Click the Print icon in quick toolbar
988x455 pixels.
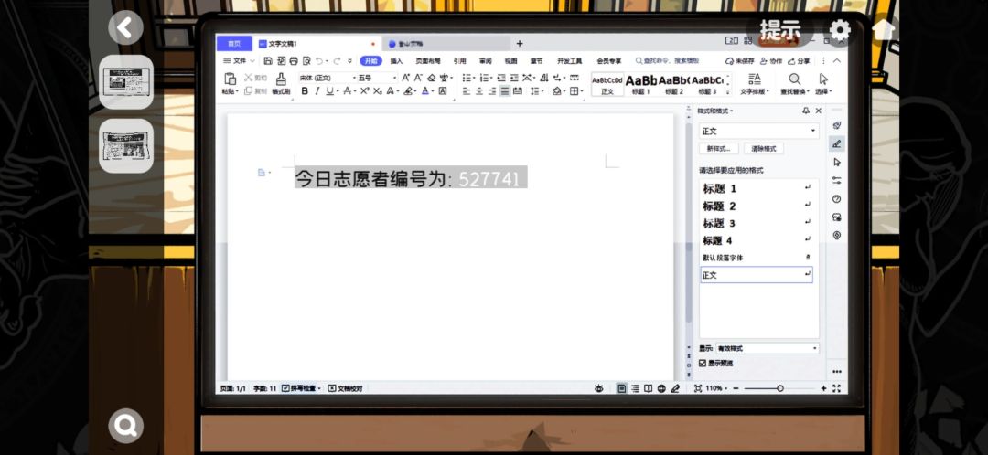tap(293, 61)
